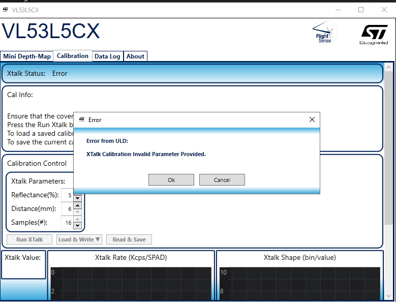
Task: Click the ST life.augmented logo
Action: [x=374, y=35]
